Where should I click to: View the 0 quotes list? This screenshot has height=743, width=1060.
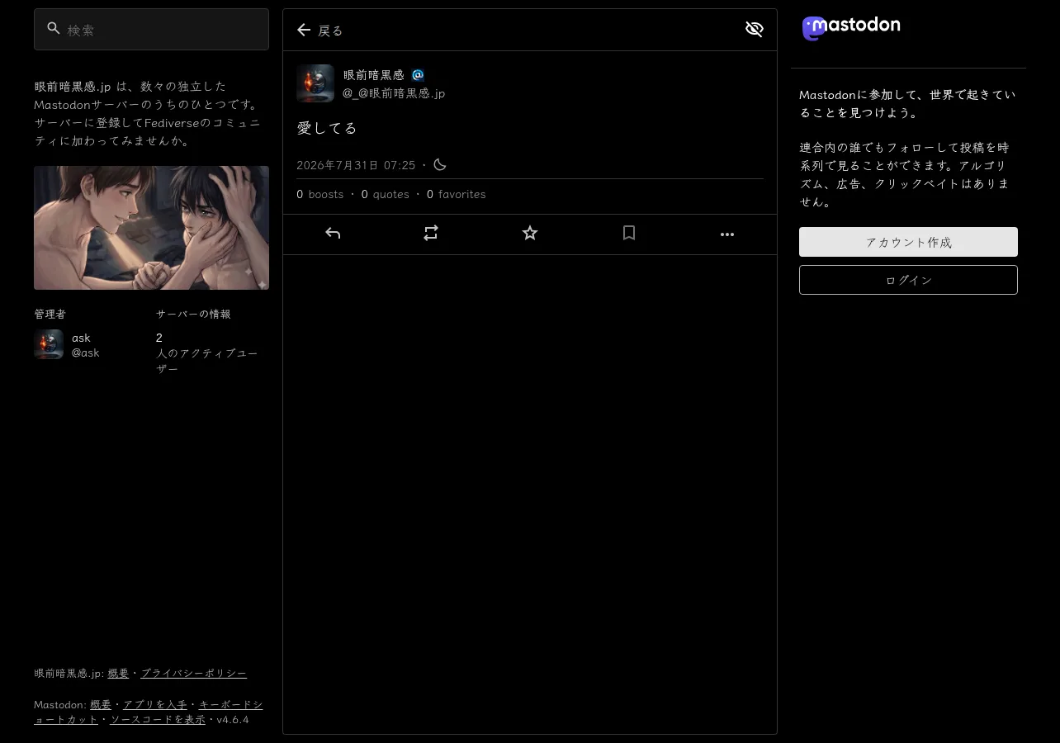(x=386, y=195)
